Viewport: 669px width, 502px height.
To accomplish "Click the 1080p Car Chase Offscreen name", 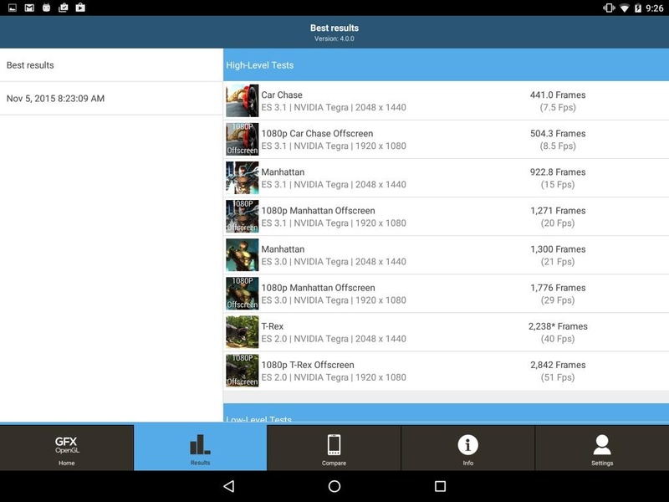I will (317, 134).
